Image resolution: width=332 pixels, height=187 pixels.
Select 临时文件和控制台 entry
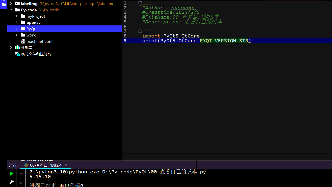pyautogui.click(x=36, y=54)
